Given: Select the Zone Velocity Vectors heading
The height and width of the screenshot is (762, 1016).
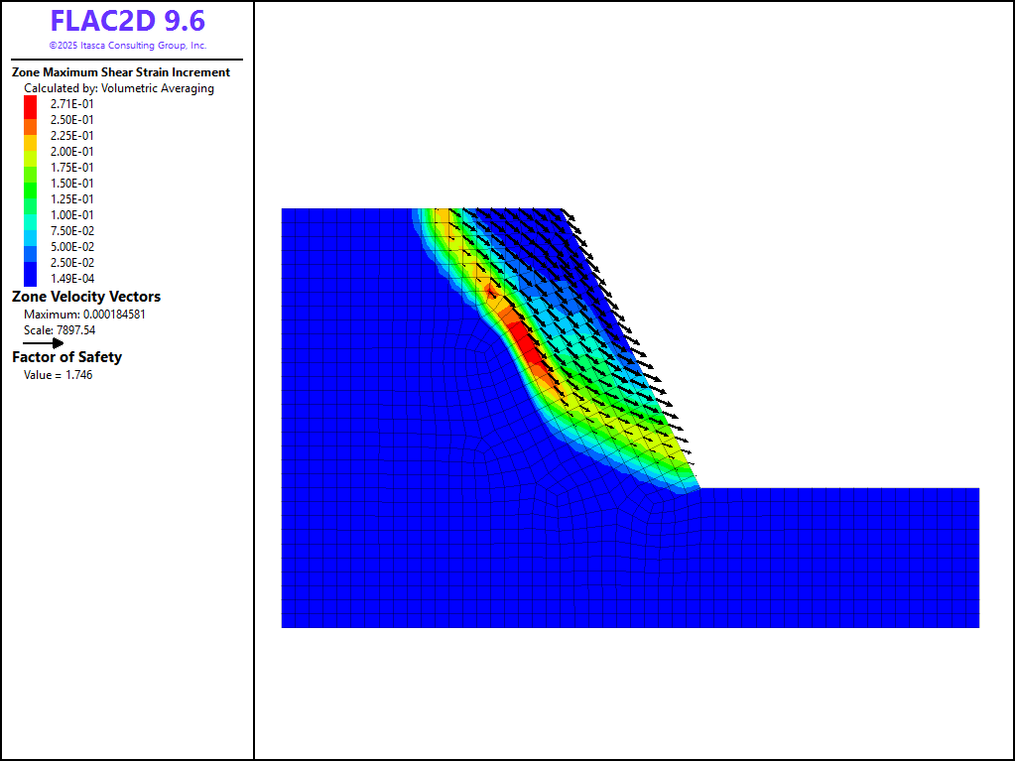Looking at the screenshot, I should point(85,297).
